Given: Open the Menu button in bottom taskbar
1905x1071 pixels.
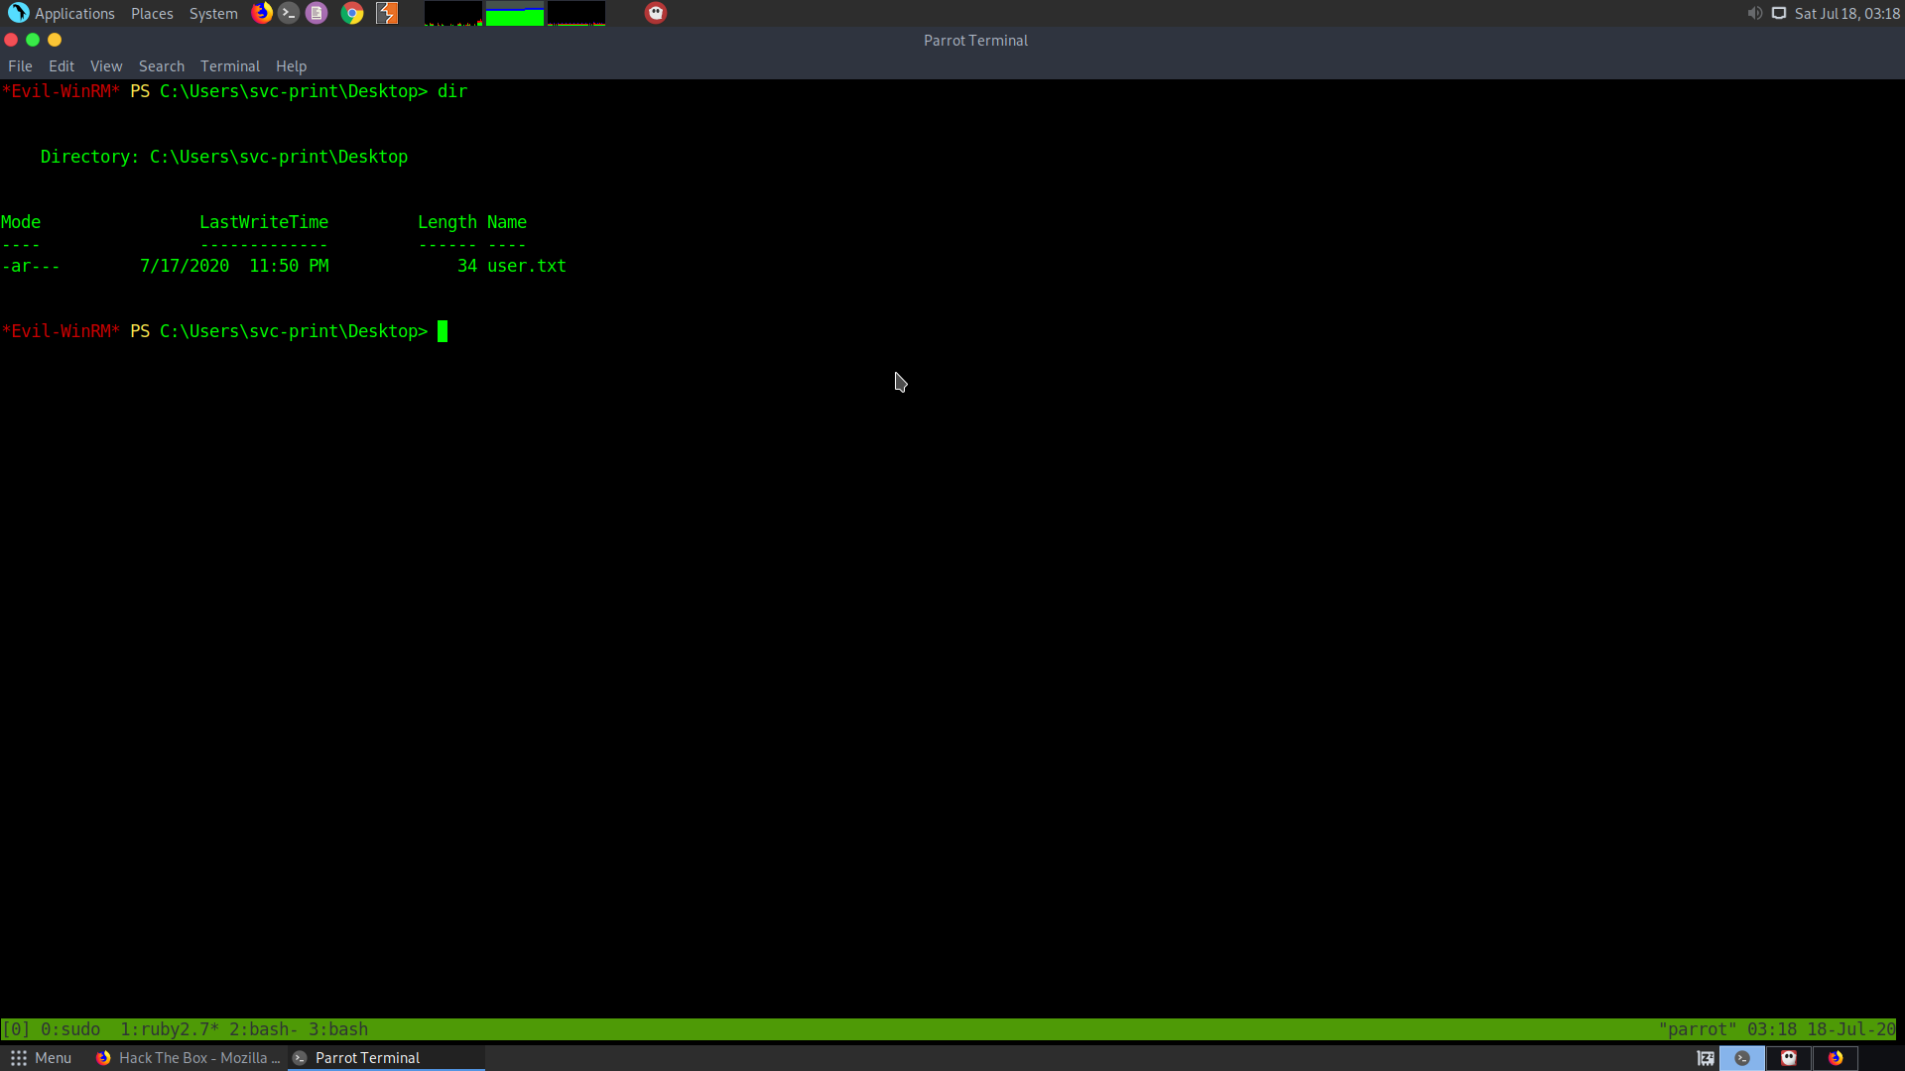Looking at the screenshot, I should pyautogui.click(x=41, y=1058).
